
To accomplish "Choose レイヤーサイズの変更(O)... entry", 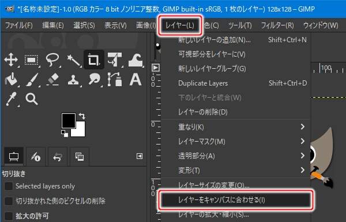I will coord(236,185).
